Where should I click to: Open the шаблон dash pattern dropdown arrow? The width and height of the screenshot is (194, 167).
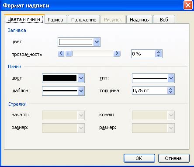tap(81, 91)
